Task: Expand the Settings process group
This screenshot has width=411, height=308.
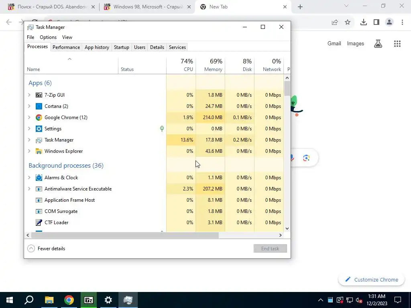Action: pyautogui.click(x=29, y=129)
